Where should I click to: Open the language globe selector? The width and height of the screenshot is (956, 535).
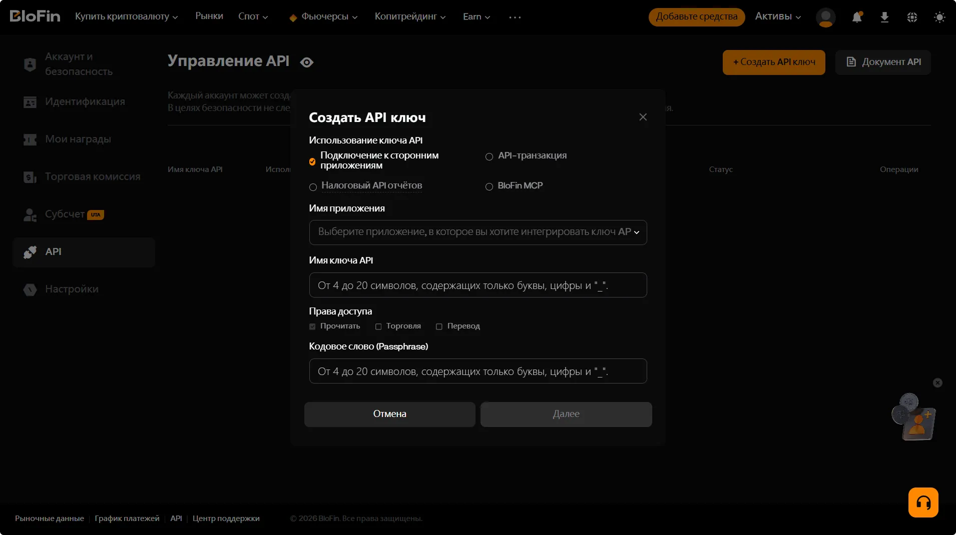(912, 17)
